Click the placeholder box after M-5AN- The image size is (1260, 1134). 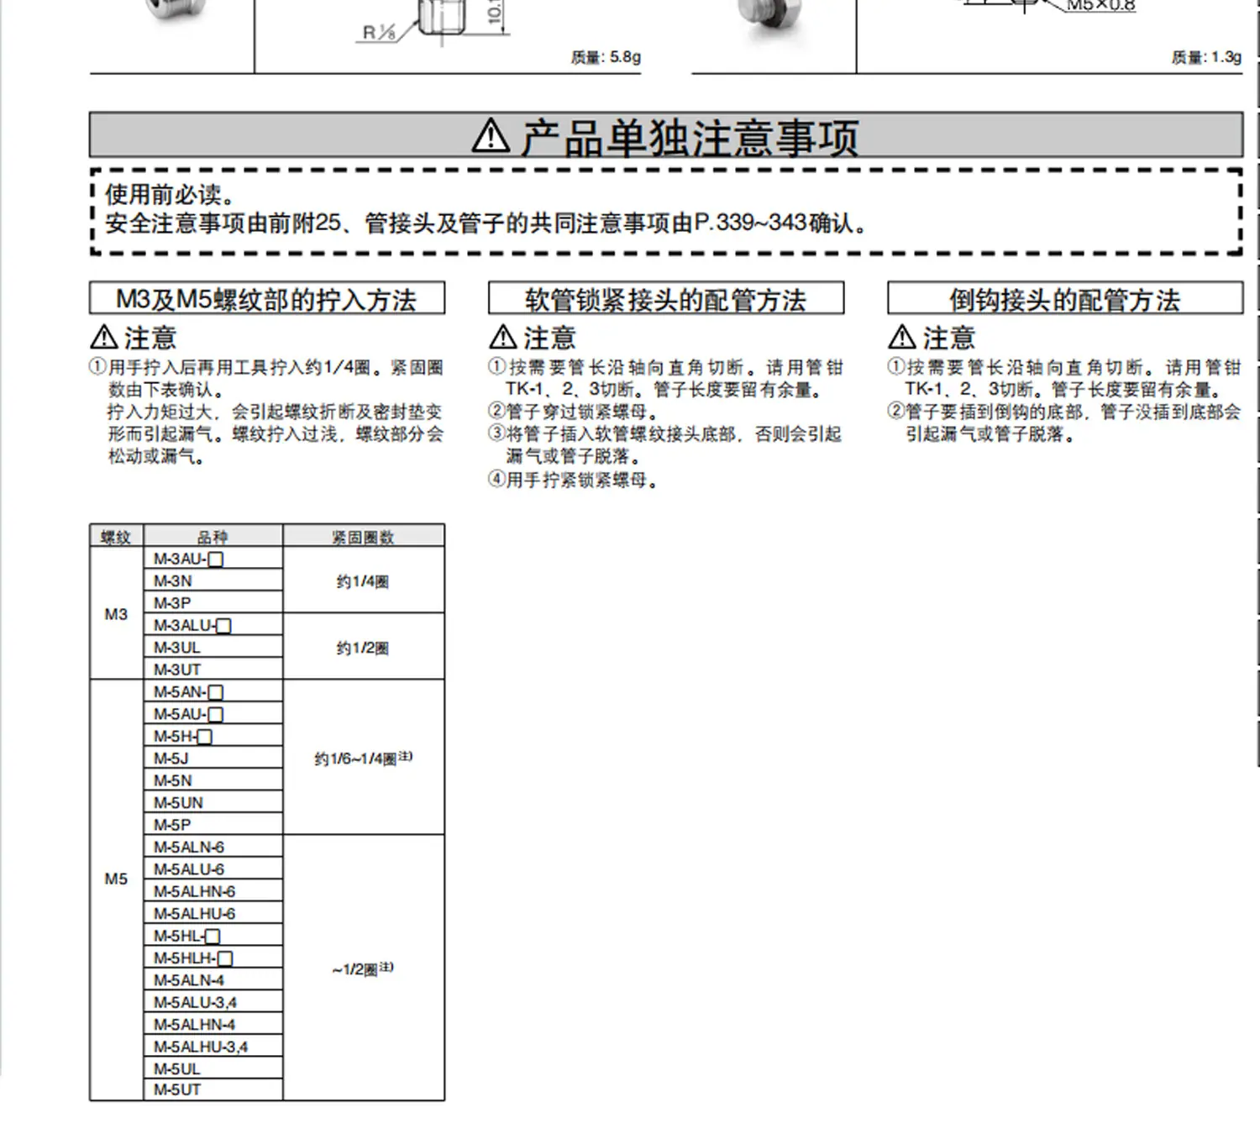(216, 693)
